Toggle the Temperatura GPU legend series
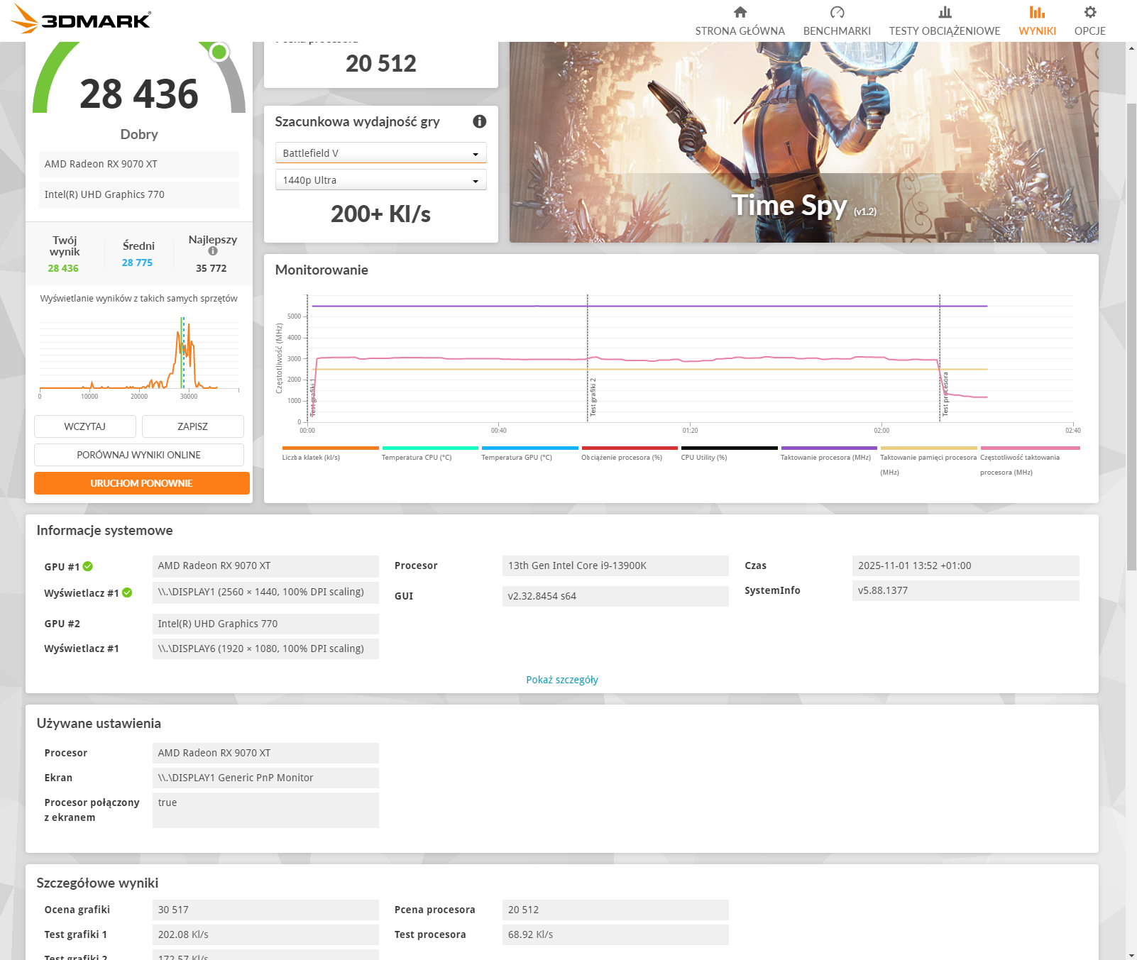Screen dimensions: 1137x960 point(516,458)
